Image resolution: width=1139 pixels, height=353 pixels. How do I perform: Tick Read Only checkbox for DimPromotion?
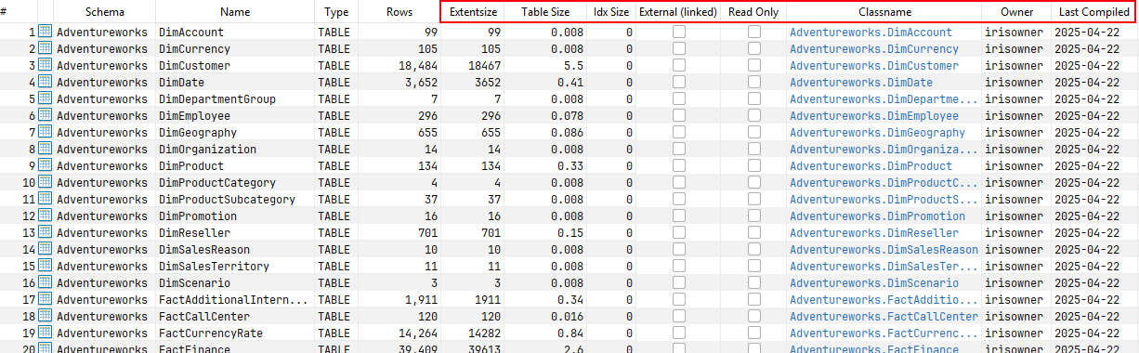[x=754, y=216]
